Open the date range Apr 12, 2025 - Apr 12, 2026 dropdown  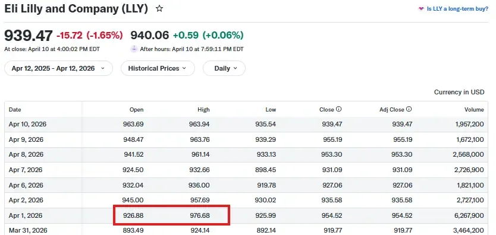click(x=58, y=68)
